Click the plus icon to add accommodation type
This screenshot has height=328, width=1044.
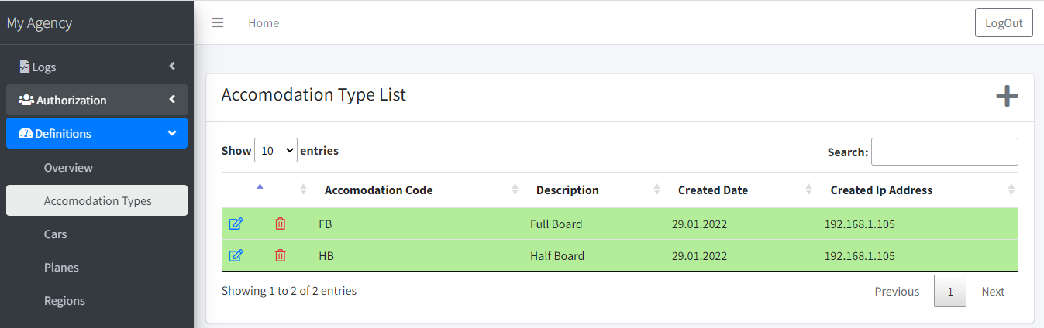(1007, 96)
